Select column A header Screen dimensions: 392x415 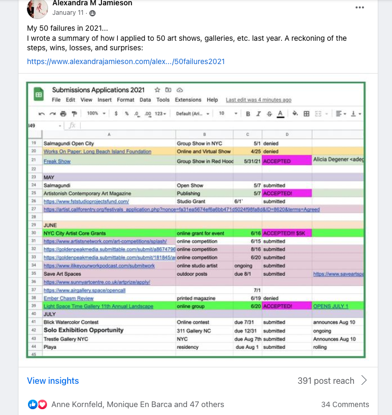(109, 134)
